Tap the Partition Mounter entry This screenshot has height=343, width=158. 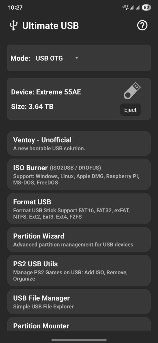(79, 326)
